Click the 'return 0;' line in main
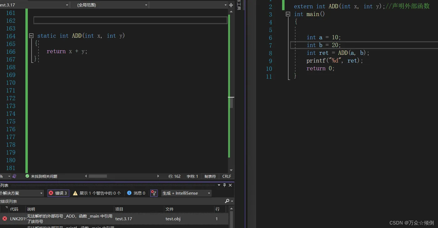The height and width of the screenshot is (228, 438). click(x=320, y=68)
